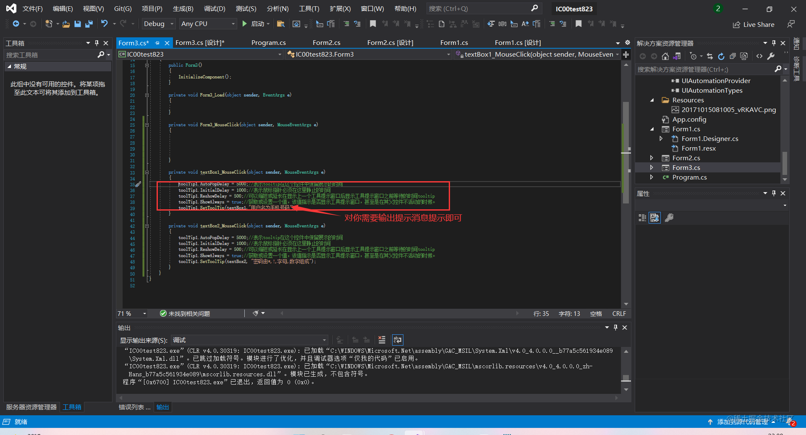The width and height of the screenshot is (806, 435).
Task: Clear all output with the red X icon
Action: coord(382,340)
